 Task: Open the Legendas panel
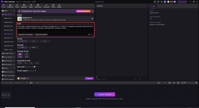[x=24, y=6]
